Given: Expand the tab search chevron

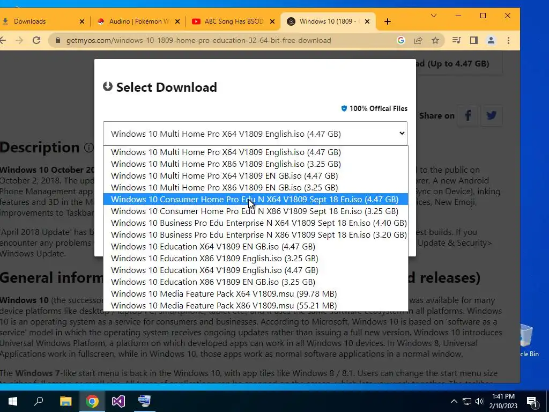Looking at the screenshot, I should tap(433, 16).
